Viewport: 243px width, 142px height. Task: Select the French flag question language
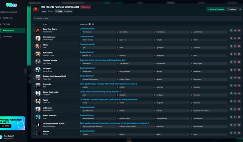[89, 24]
